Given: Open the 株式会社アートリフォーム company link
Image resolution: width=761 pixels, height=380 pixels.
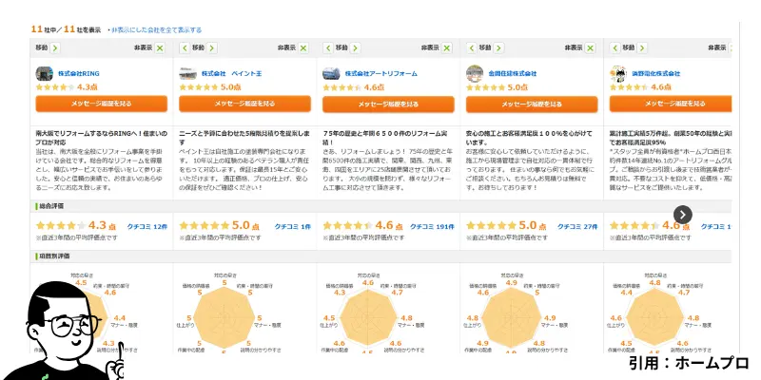Looking at the screenshot, I should pyautogui.click(x=381, y=74).
